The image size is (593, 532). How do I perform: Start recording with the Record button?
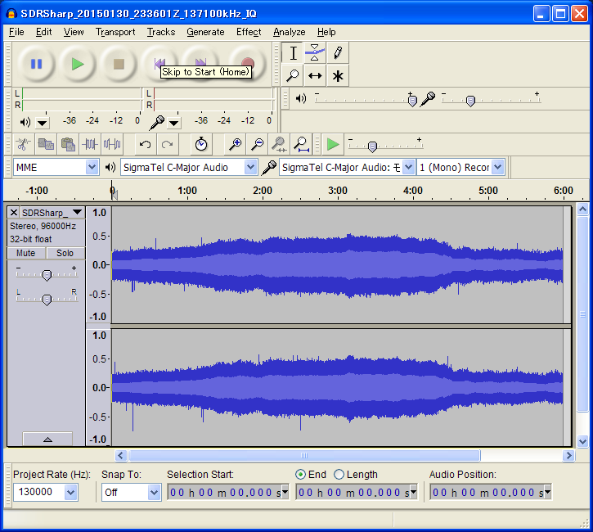pyautogui.click(x=247, y=63)
